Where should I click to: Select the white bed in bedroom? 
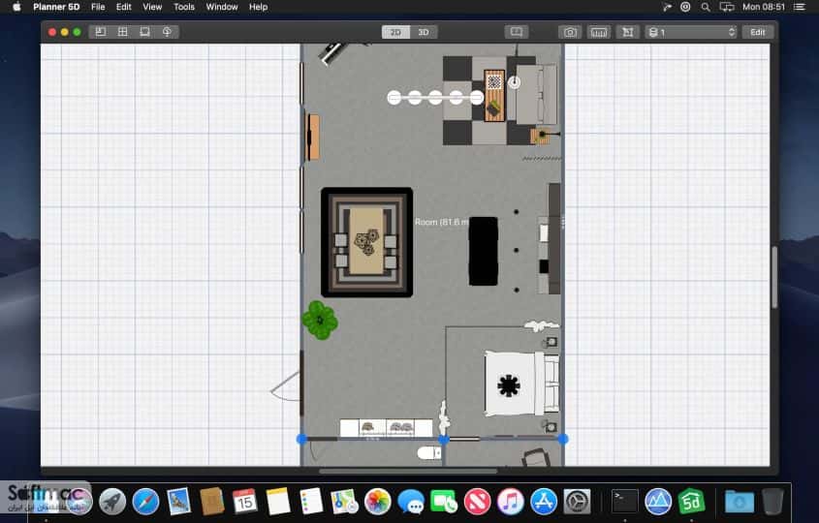tap(521, 385)
